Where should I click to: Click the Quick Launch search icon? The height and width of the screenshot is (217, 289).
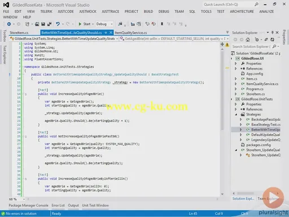(256, 5)
